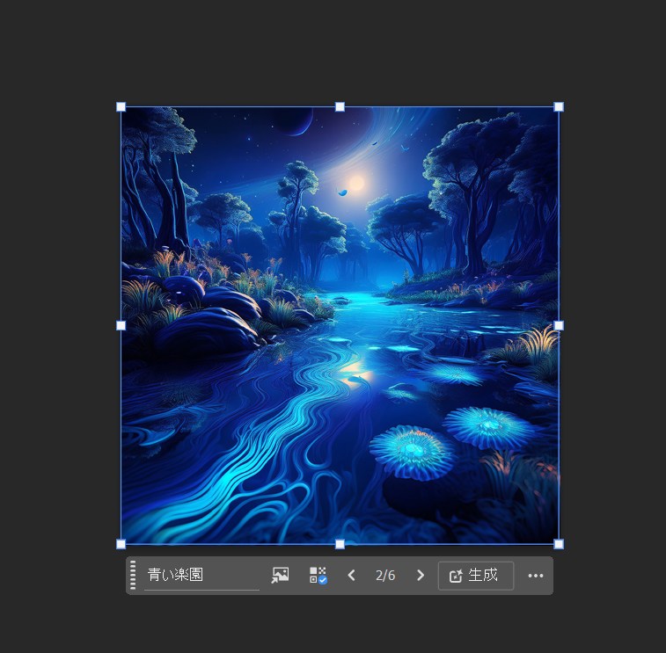This screenshot has height=653, width=666.
Task: Click the 生成 generate button
Action: [x=476, y=576]
